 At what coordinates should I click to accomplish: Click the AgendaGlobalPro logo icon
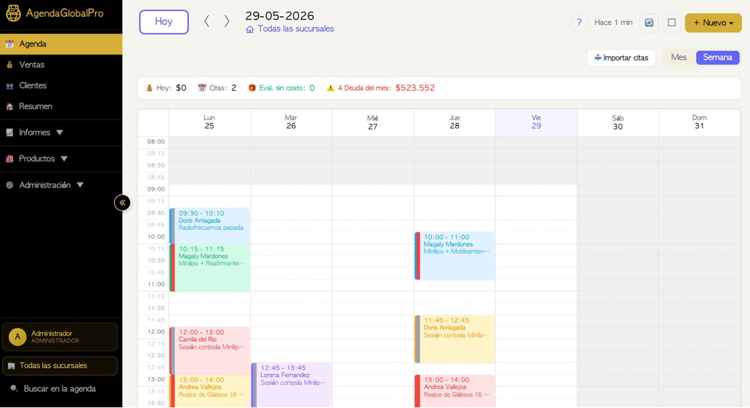pyautogui.click(x=13, y=13)
